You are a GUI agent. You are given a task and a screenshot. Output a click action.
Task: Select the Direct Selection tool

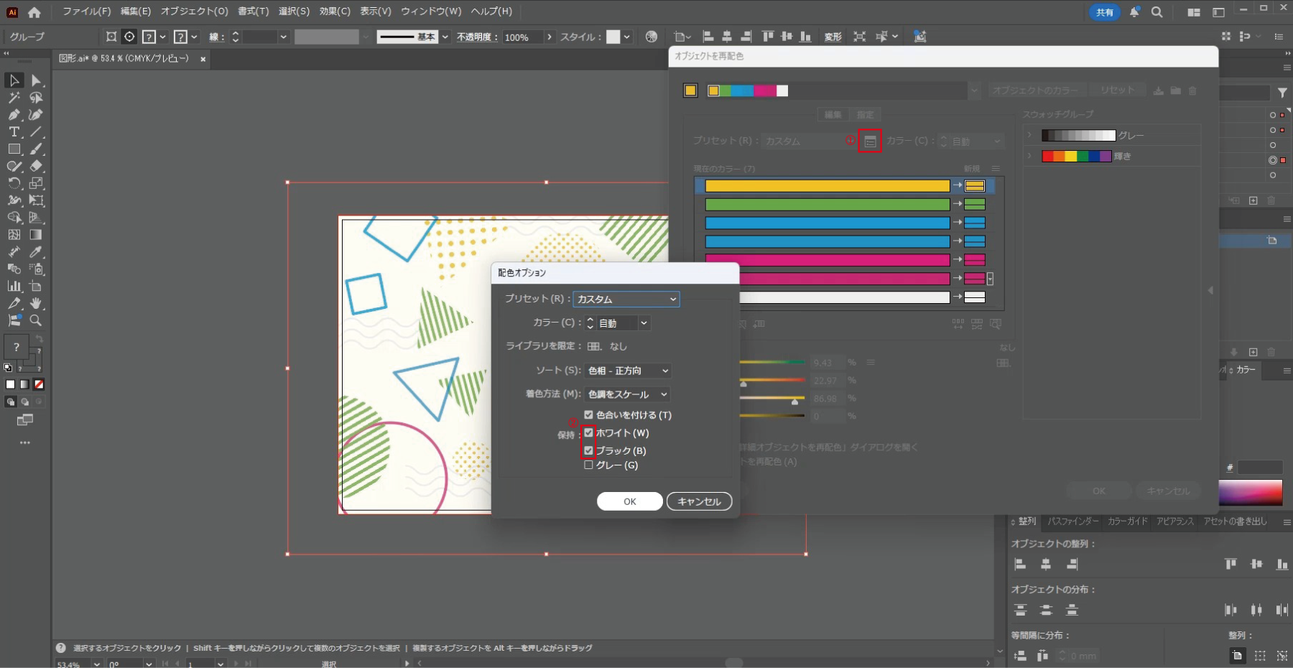click(x=36, y=80)
